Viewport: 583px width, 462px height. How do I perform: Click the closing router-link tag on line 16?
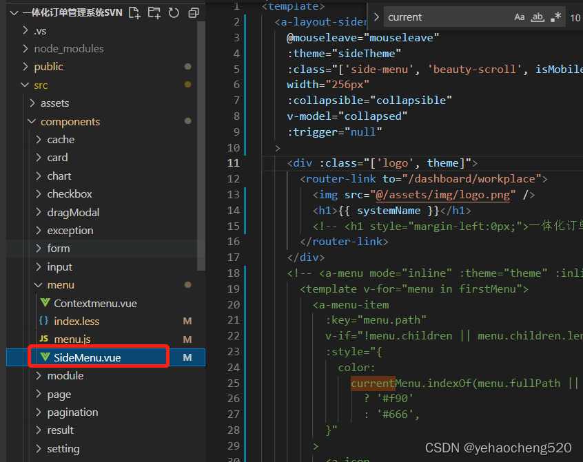pos(344,242)
